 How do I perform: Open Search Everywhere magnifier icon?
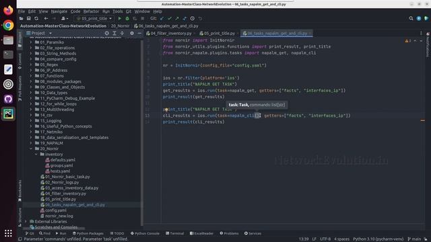click(x=411, y=18)
